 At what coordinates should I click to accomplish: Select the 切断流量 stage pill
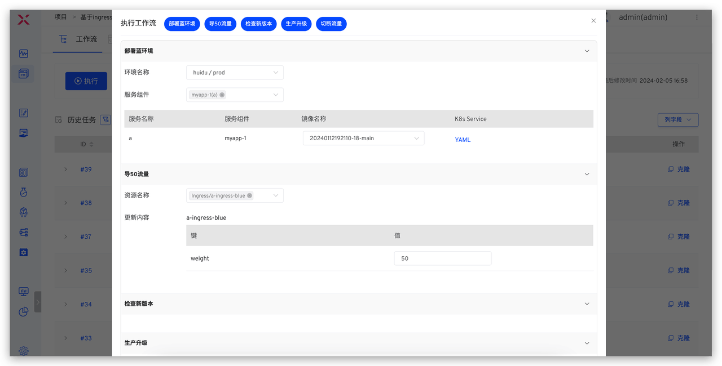click(331, 24)
